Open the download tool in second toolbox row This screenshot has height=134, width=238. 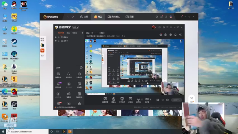click(x=69, y=85)
